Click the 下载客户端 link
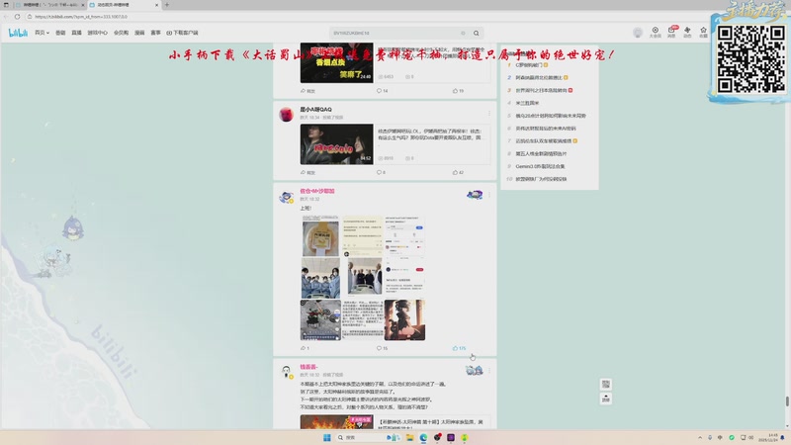The image size is (791, 445). point(183,33)
